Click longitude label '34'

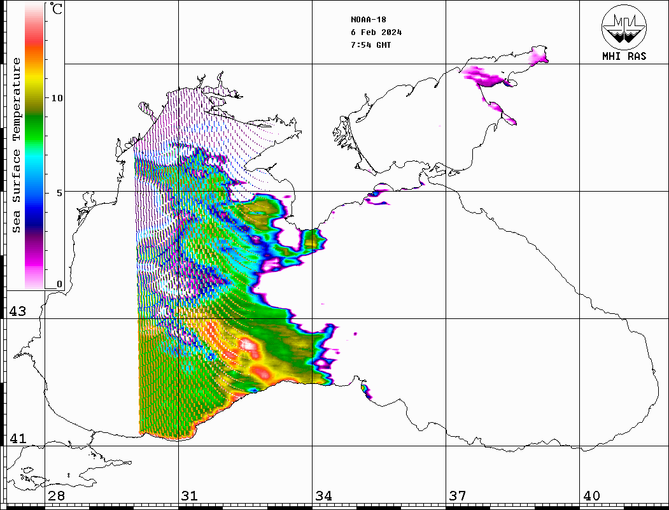point(323,496)
